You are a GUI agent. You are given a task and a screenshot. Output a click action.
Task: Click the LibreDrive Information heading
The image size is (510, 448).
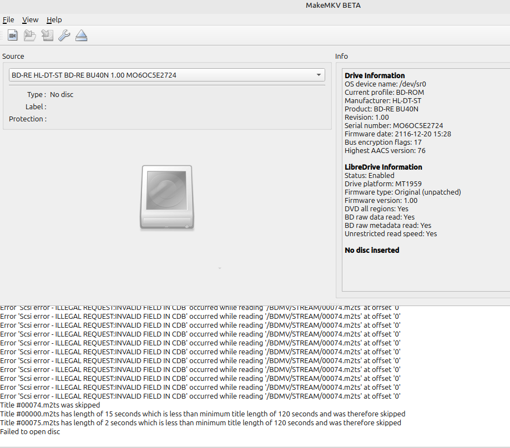pos(383,167)
